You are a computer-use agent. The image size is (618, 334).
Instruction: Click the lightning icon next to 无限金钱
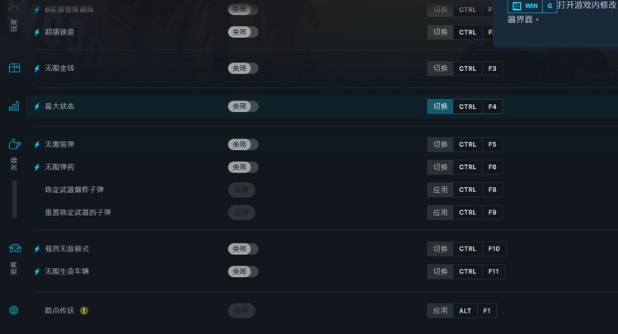pyautogui.click(x=37, y=68)
